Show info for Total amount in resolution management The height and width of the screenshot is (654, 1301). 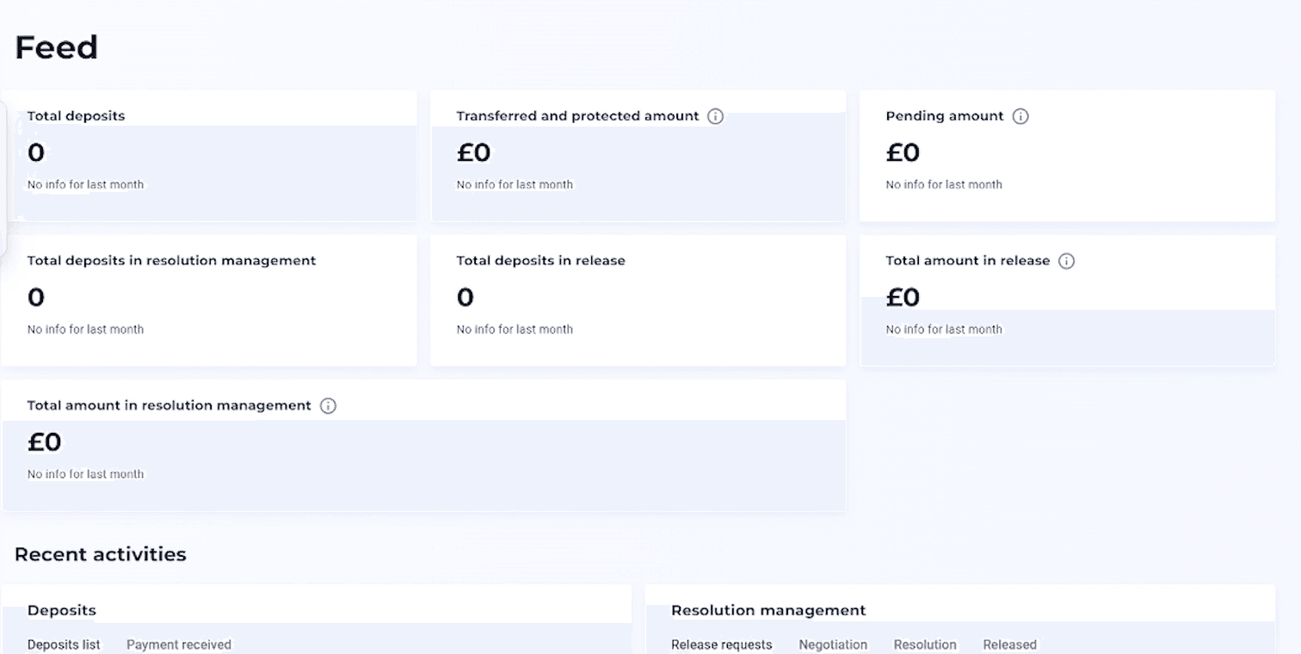pos(328,405)
